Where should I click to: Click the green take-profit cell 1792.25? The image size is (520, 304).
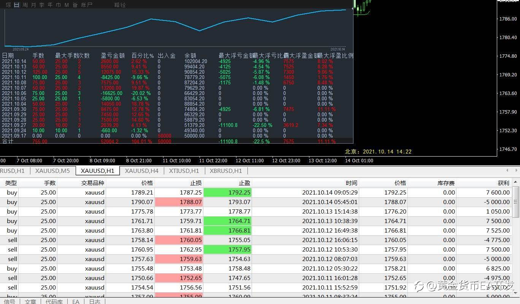[228, 193]
